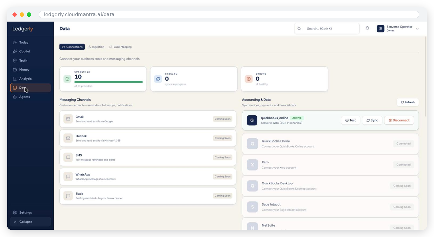Open the Truth shield icon in sidebar
Image resolution: width=434 pixels, height=237 pixels.
[15, 61]
